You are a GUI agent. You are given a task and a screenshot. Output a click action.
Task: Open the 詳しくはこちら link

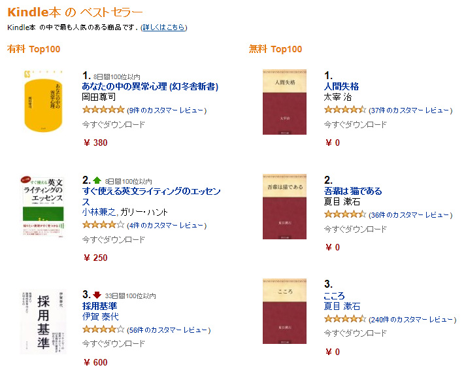tap(164, 27)
